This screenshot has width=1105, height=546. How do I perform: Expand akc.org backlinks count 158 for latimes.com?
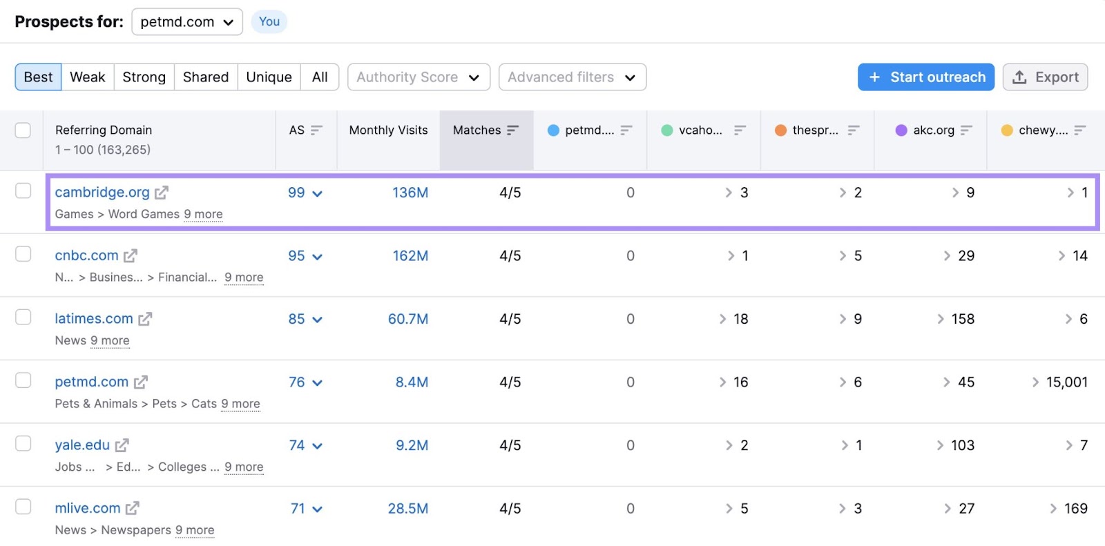pyautogui.click(x=956, y=319)
